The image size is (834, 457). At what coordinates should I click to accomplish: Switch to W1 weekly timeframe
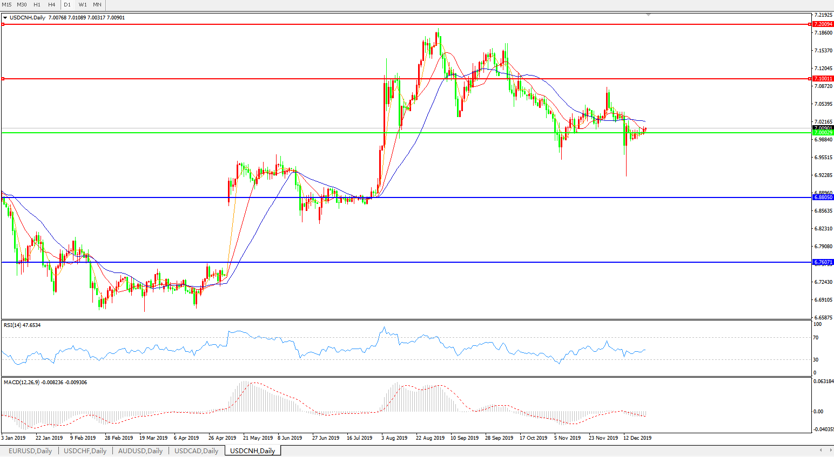point(83,4)
